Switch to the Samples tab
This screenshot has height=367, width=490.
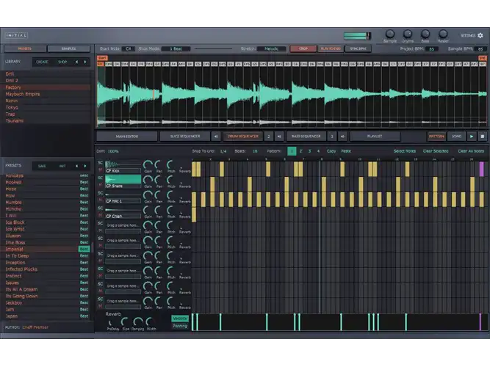pyautogui.click(x=69, y=48)
